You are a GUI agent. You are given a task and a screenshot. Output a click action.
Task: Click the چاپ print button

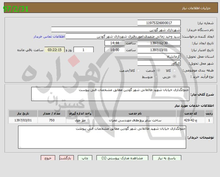pyautogui.click(x=85, y=158)
